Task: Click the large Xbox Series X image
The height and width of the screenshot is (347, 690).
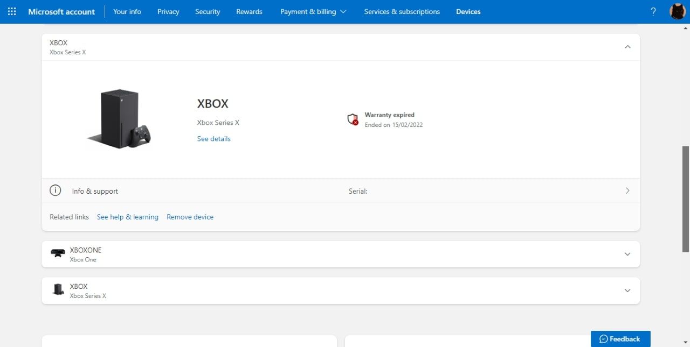Action: [x=119, y=119]
